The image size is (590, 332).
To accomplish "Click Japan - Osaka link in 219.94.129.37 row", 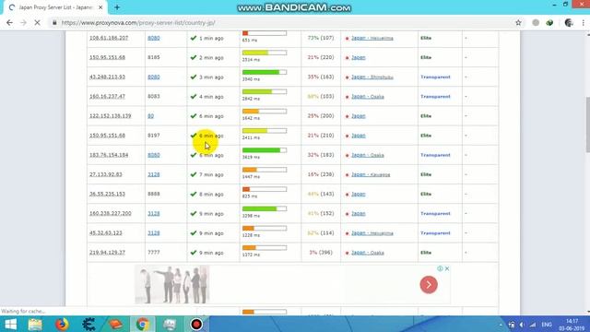I will [368, 253].
